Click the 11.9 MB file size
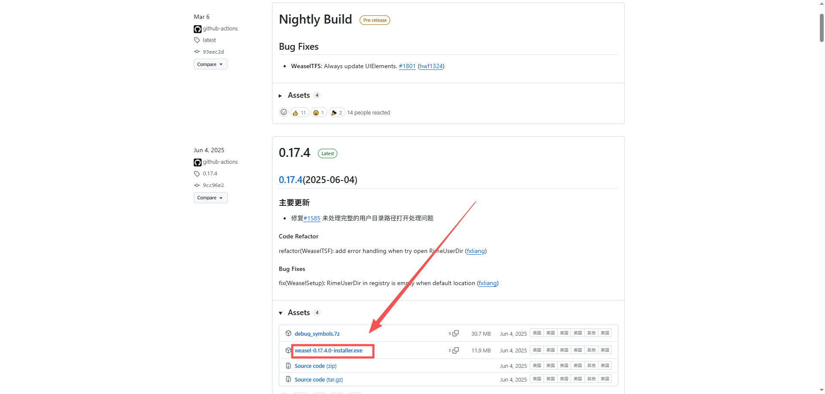Image resolution: width=825 pixels, height=394 pixels. coord(481,350)
